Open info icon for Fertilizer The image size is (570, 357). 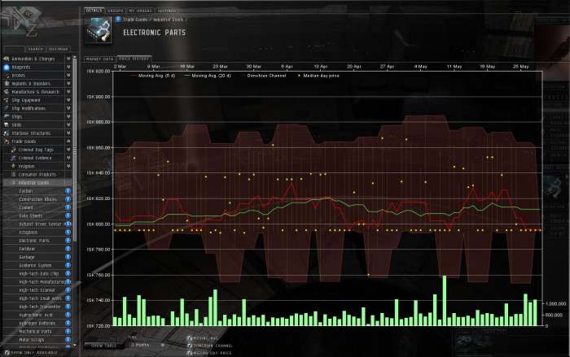(68, 249)
